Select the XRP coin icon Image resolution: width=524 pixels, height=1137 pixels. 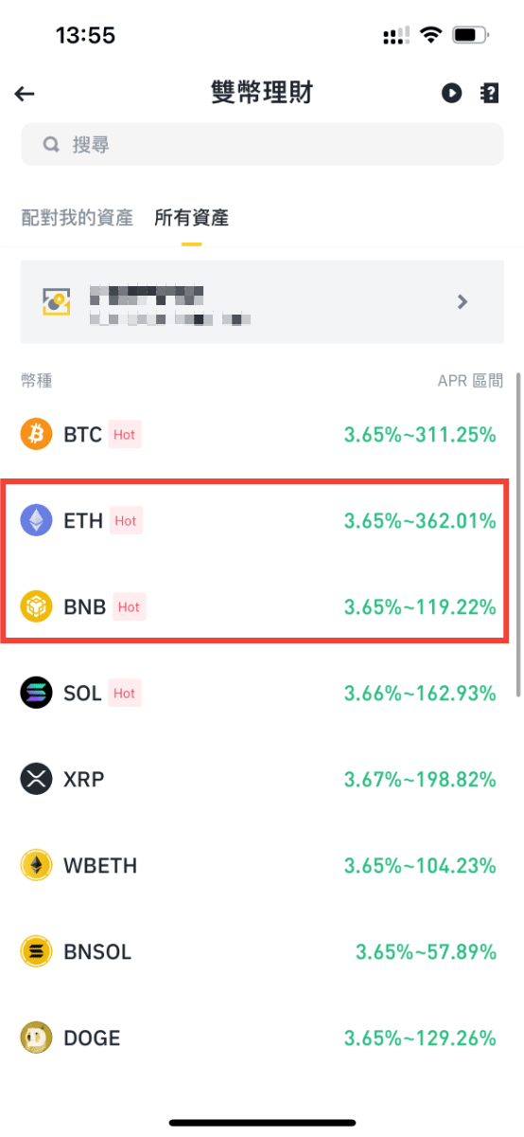pos(37,779)
